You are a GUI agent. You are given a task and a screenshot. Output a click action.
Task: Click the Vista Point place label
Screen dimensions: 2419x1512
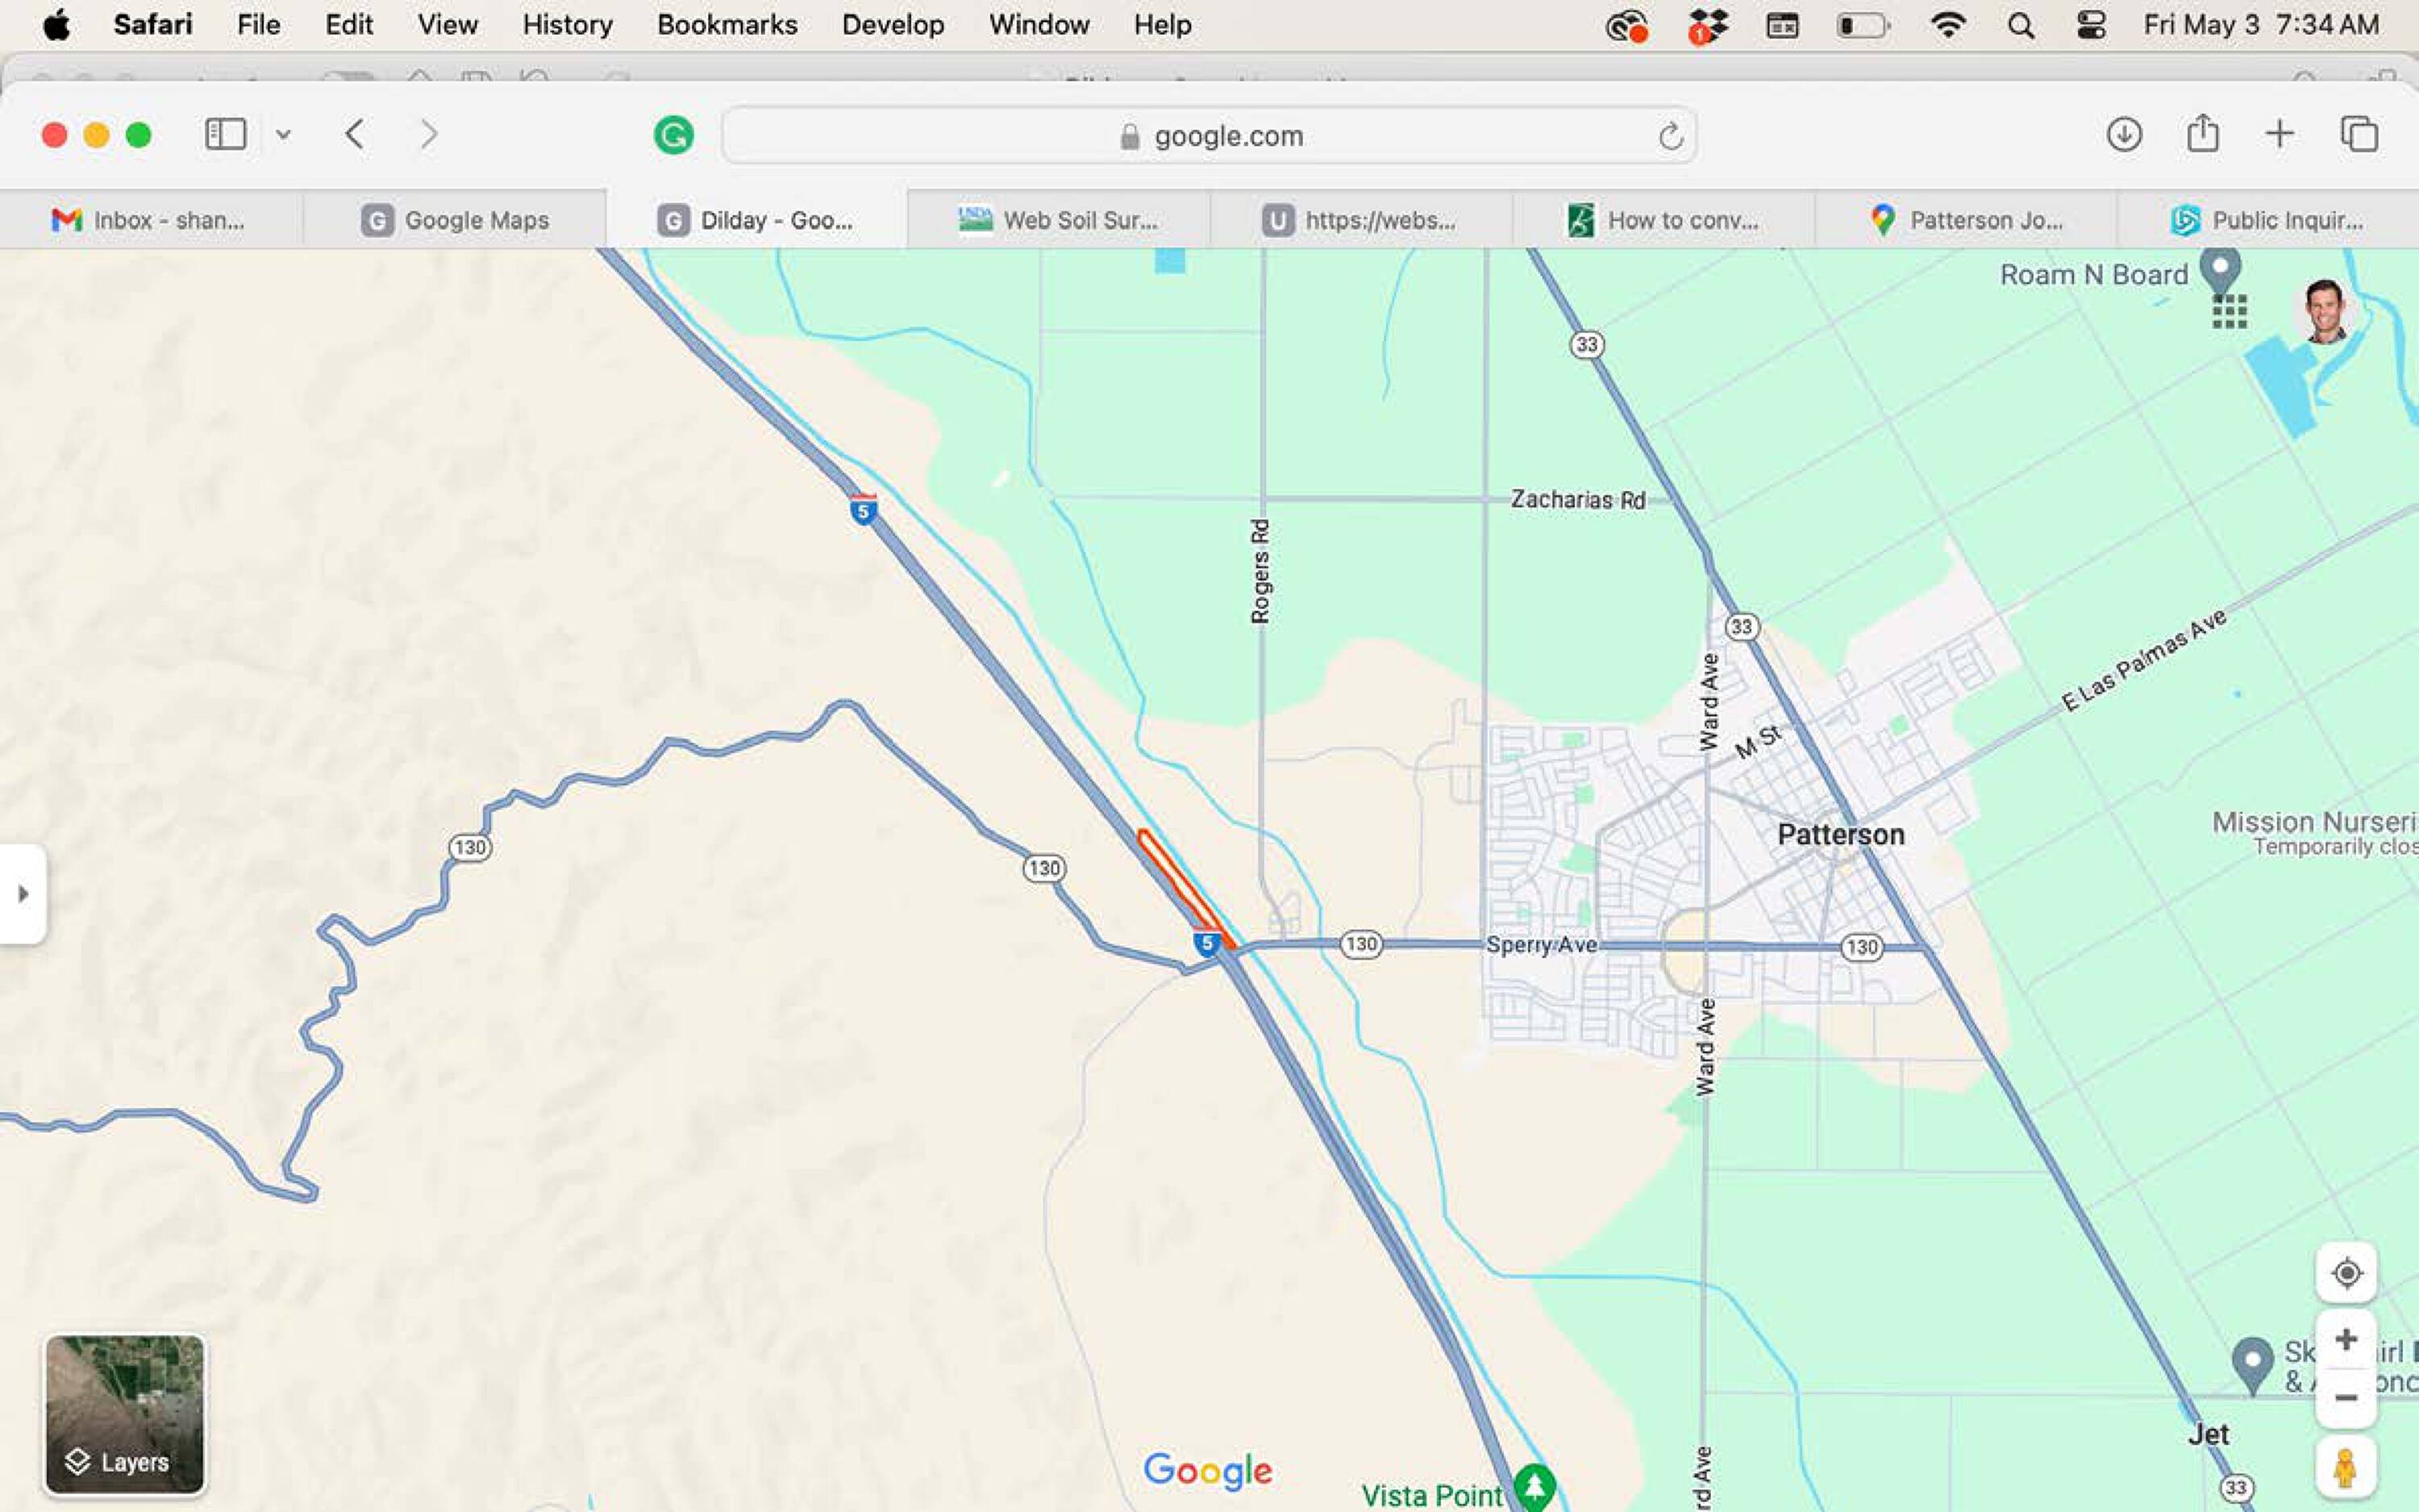(1431, 1494)
